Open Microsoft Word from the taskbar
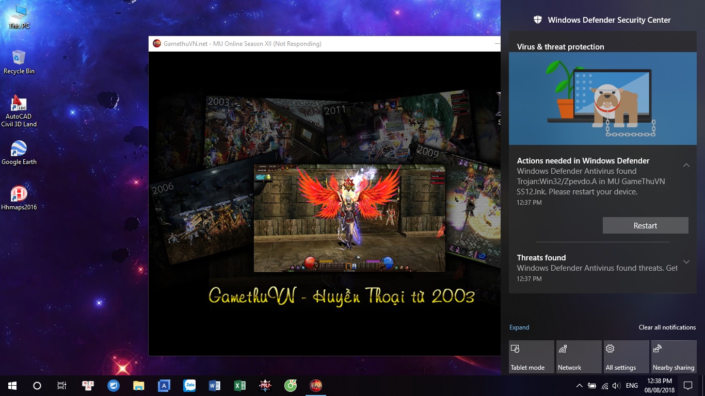Image resolution: width=705 pixels, height=396 pixels. point(215,385)
